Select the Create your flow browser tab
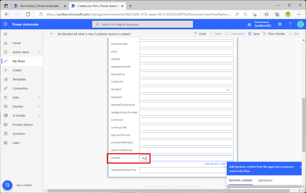Image resolution: width=306 pixels, height=193 pixels. pyautogui.click(x=98, y=6)
